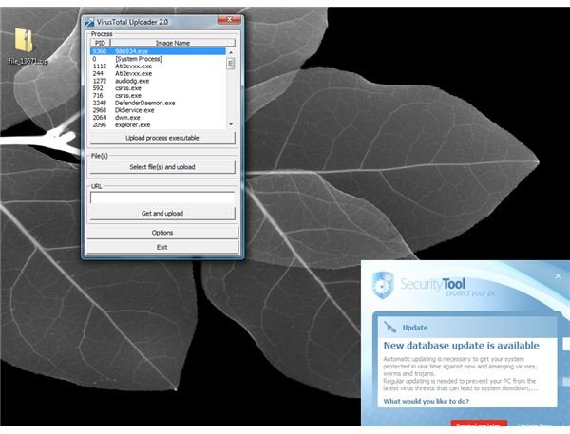Select Ati2evxx.exe with PID 244

(x=158, y=73)
